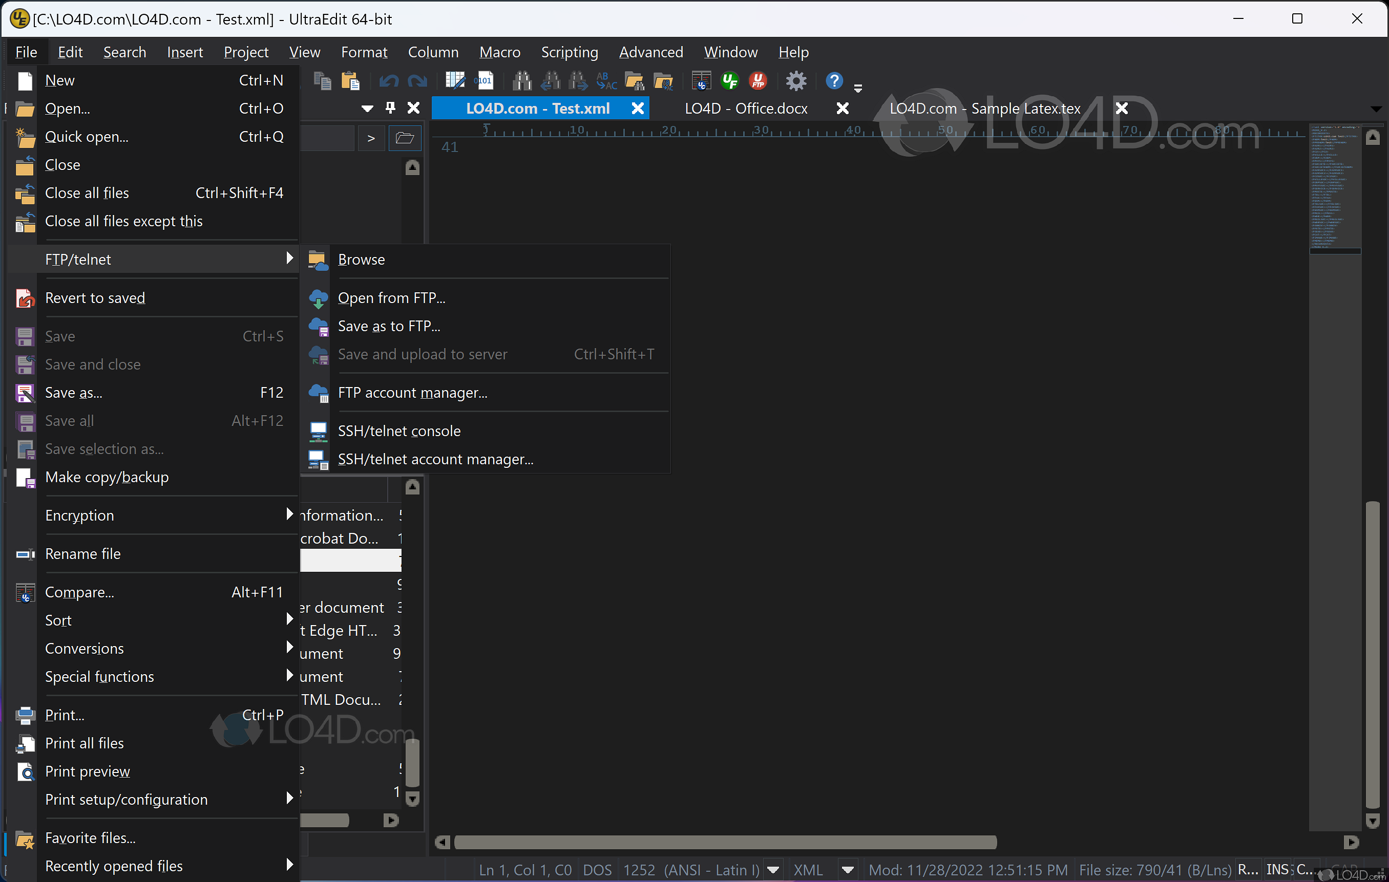Open Find in Files icon
The image size is (1389, 882).
[x=635, y=81]
